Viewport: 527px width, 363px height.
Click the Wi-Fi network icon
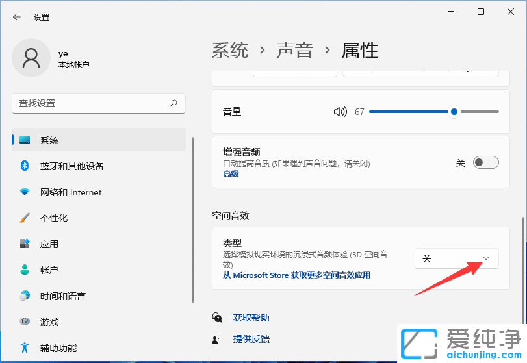tap(25, 192)
